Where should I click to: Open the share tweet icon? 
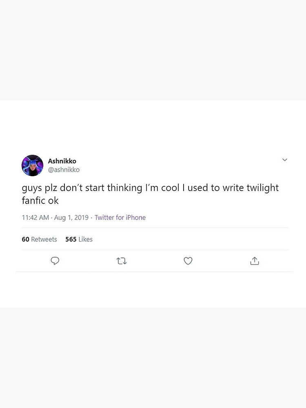[x=255, y=261]
